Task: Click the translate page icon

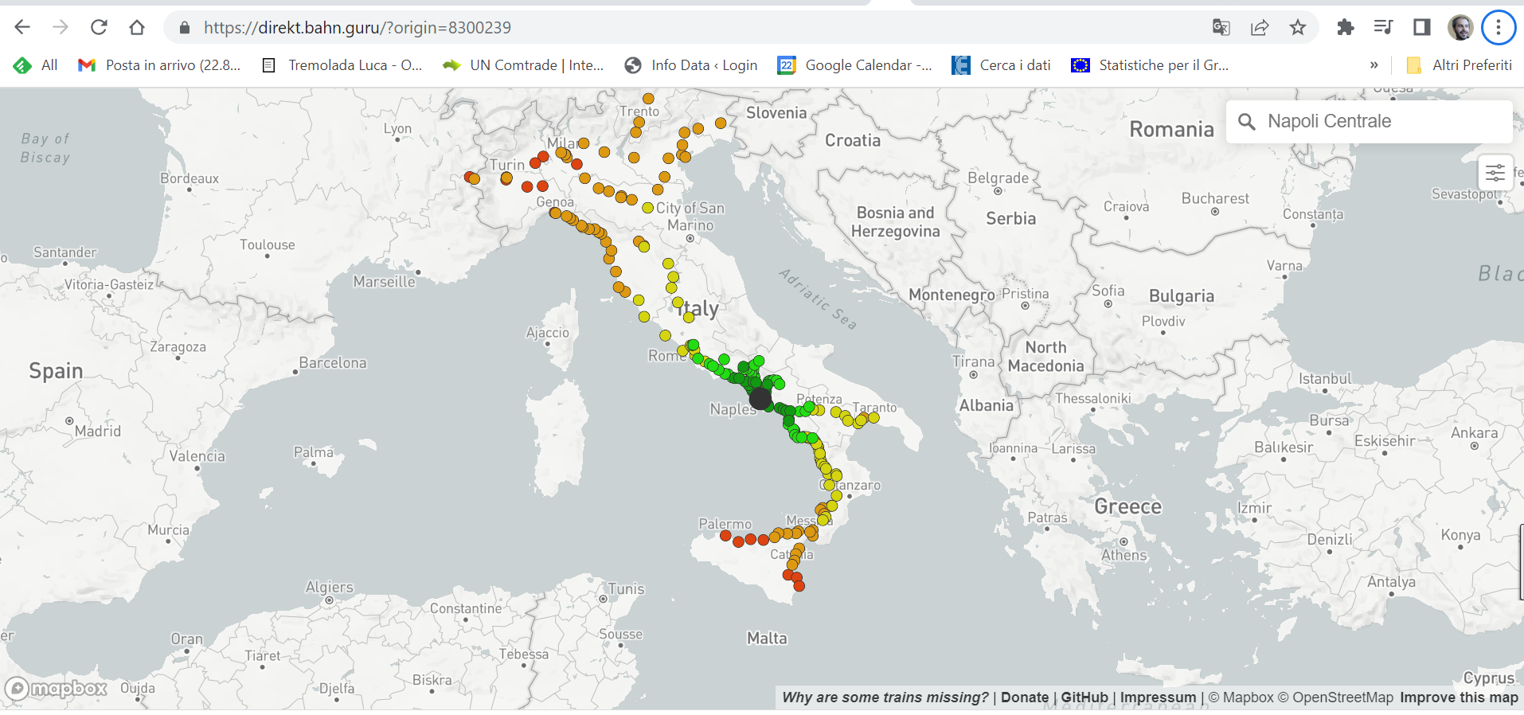Action: coord(1221,28)
